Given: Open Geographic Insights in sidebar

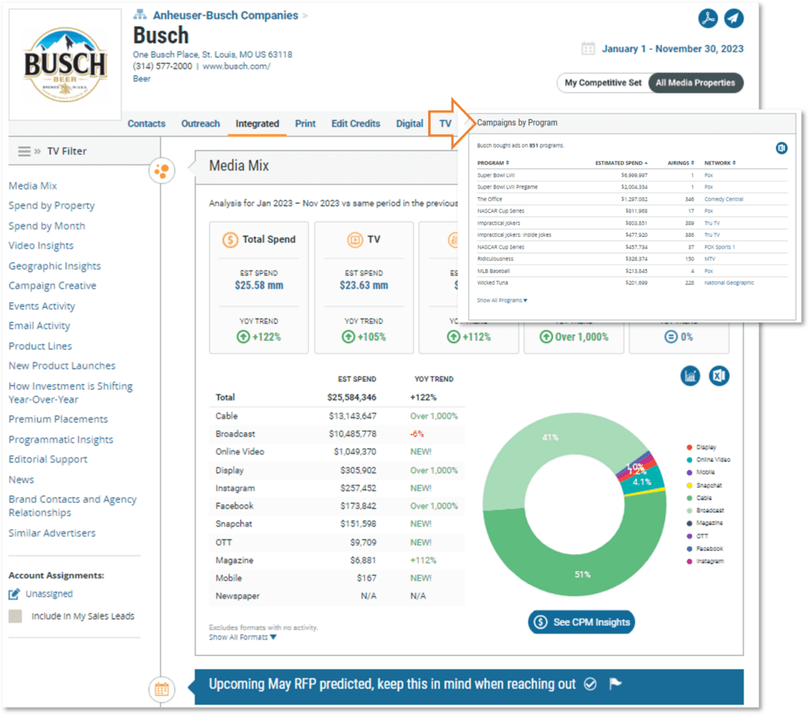Looking at the screenshot, I should 55,266.
